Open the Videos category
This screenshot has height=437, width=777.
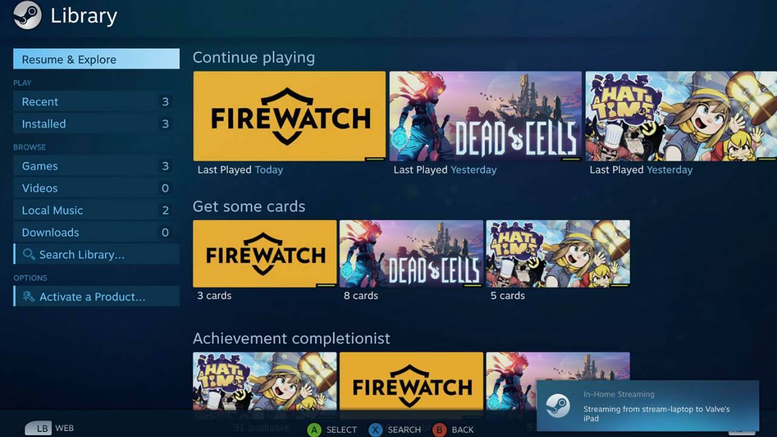tap(97, 188)
